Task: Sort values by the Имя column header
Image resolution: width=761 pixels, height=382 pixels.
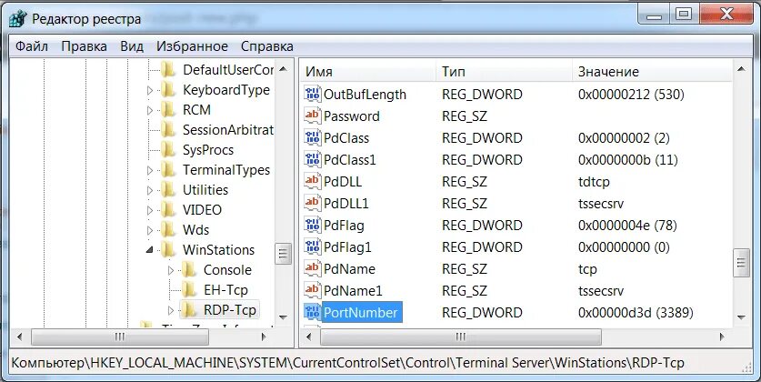Action: tap(369, 71)
